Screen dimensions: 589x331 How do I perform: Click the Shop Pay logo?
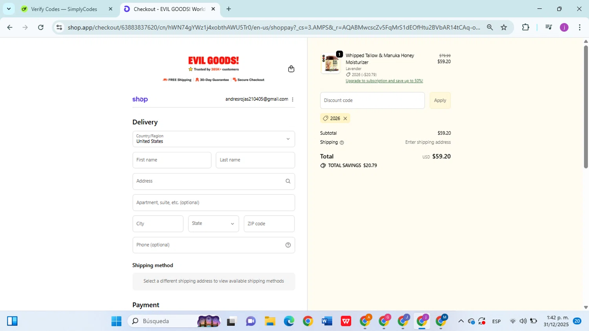pos(140,99)
